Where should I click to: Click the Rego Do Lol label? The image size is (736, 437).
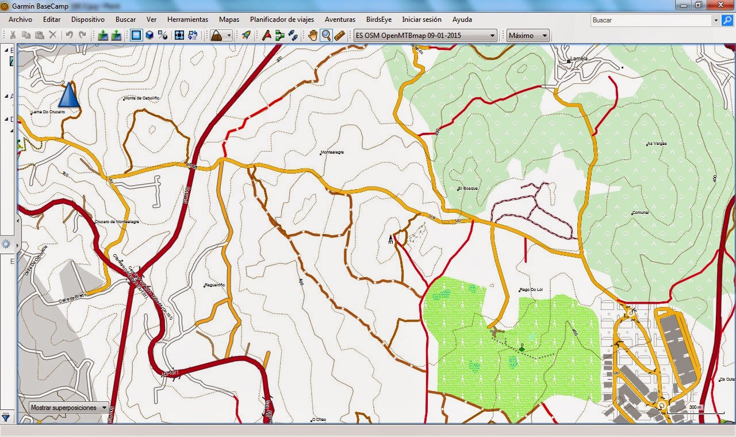(x=531, y=290)
